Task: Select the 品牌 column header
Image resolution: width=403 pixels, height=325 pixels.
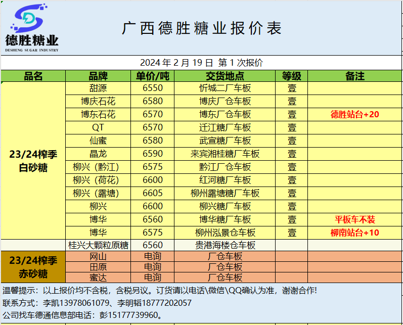Action: pos(98,76)
